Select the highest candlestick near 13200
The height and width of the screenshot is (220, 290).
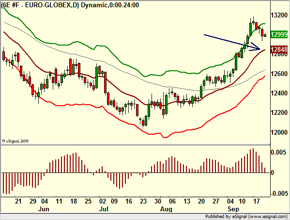click(x=253, y=22)
